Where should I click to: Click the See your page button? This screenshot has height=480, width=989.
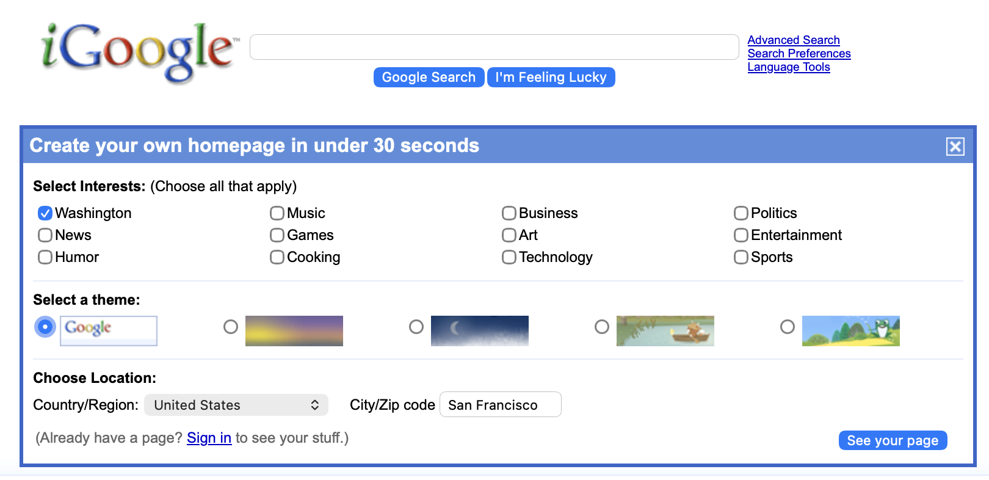coord(893,440)
